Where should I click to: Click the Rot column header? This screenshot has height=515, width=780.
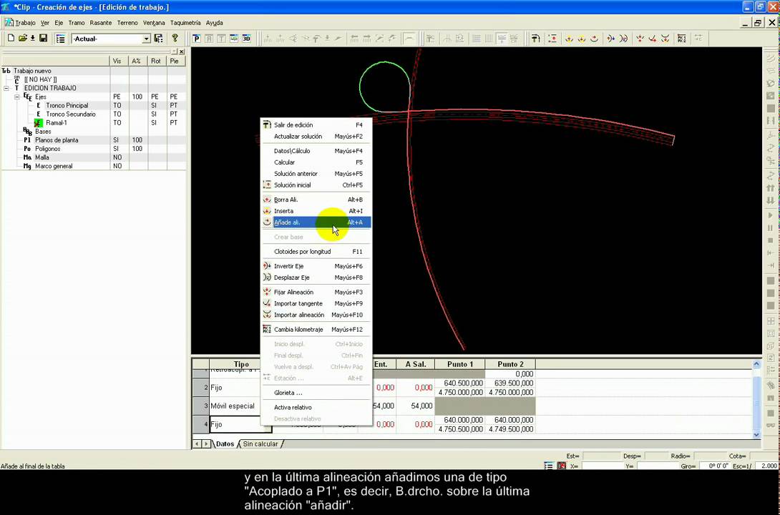tap(157, 61)
